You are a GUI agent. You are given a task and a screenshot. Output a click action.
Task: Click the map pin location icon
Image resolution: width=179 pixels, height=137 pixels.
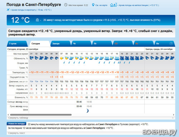click(x=93, y=5)
